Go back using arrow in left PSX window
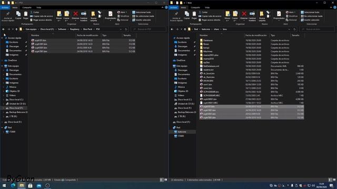 (4, 29)
